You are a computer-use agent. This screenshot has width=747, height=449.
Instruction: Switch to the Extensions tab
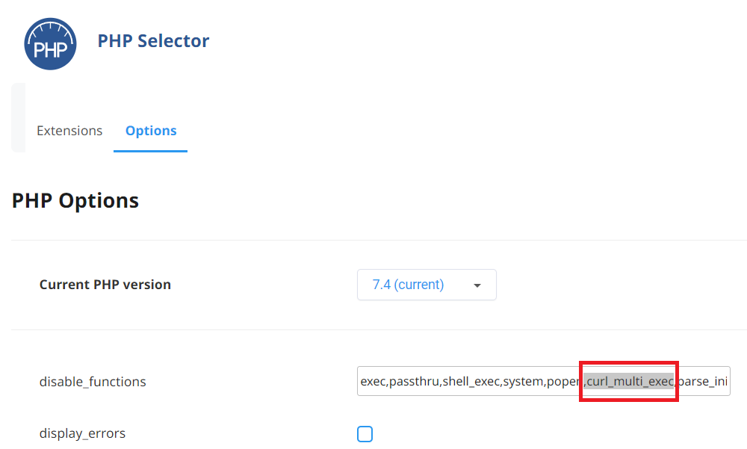(69, 130)
